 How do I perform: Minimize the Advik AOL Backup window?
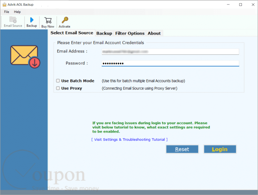[x=228, y=5]
